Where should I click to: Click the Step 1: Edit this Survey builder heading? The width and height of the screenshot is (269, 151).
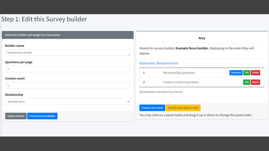click(44, 19)
